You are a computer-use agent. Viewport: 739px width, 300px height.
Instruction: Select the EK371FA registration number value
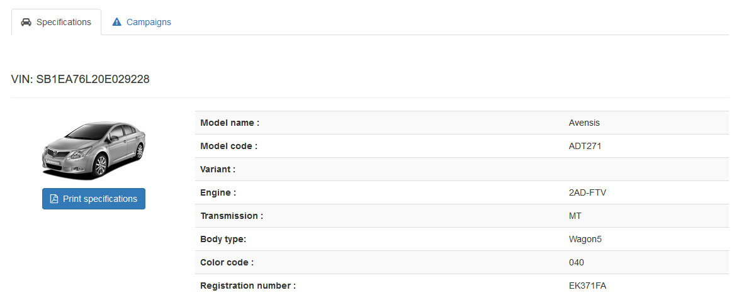[587, 286]
